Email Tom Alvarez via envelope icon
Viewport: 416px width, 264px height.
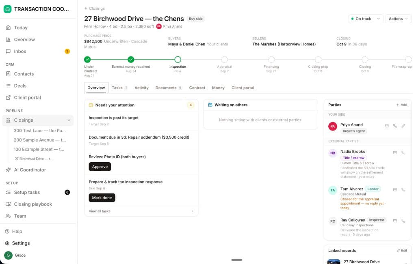click(395, 190)
